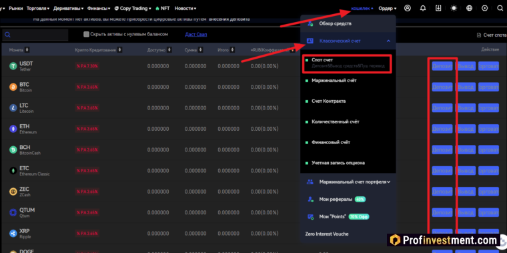Open the Деривативы dropdown
The width and height of the screenshot is (507, 253).
coord(68,9)
